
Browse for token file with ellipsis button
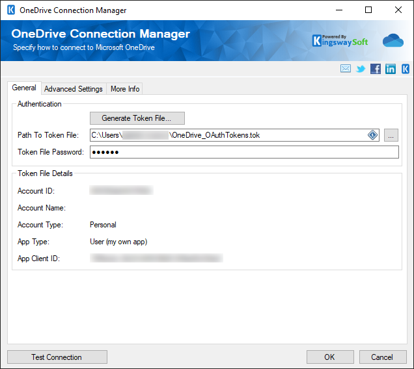[x=391, y=135]
